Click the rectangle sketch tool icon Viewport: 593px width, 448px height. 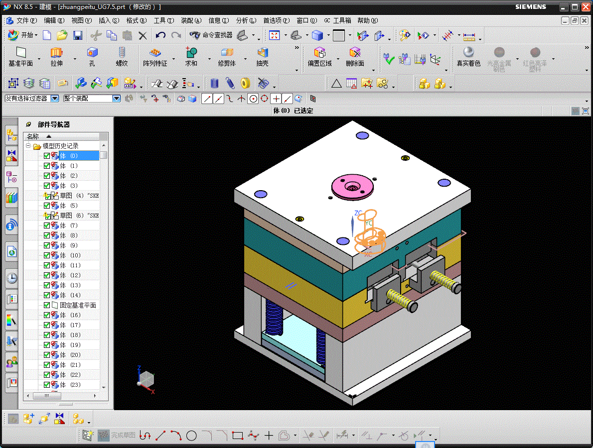(238, 436)
